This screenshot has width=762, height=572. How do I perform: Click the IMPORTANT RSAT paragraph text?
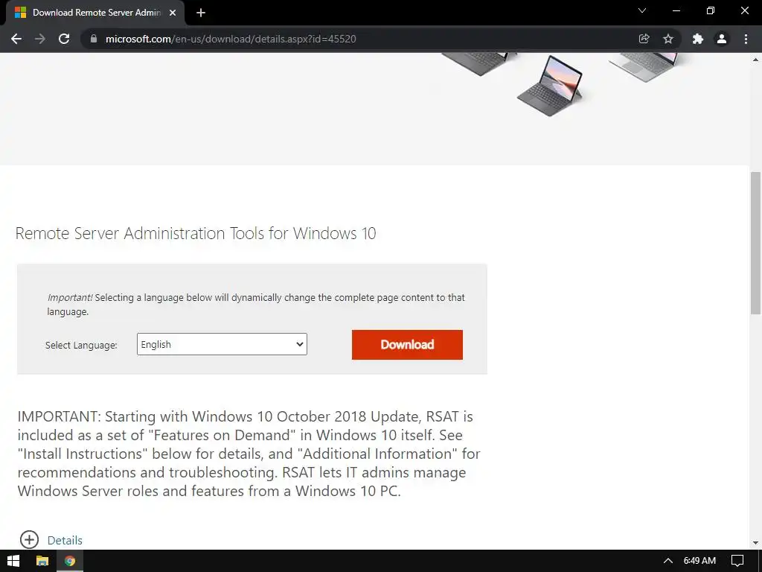click(249, 454)
